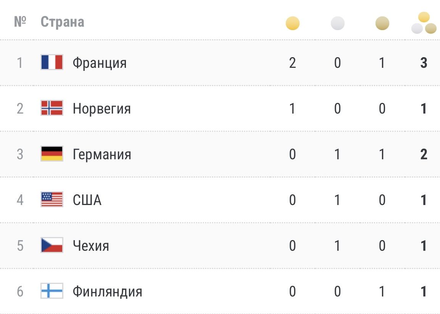Click the total medals icon

click(424, 23)
